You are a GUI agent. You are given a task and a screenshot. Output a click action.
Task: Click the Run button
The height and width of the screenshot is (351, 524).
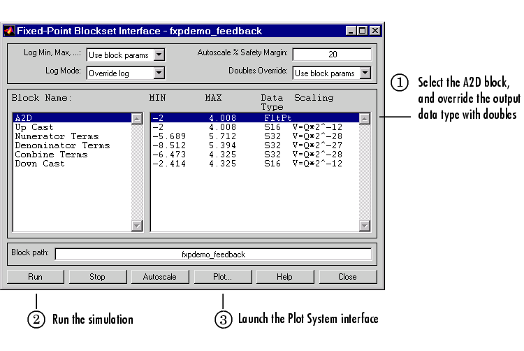point(35,277)
